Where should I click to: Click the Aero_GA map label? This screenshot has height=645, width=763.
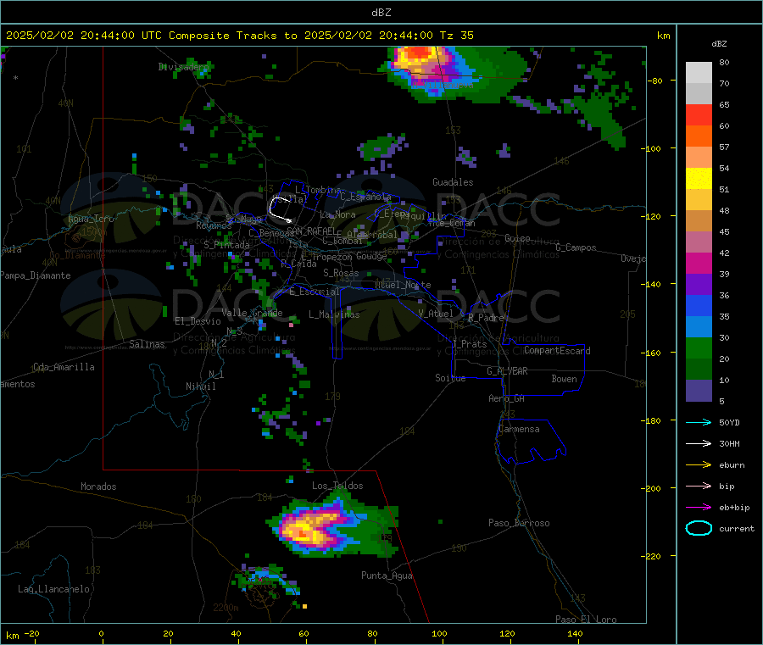pos(506,398)
